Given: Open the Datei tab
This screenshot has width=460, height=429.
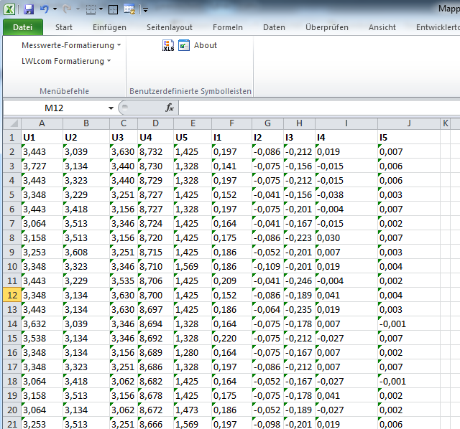Looking at the screenshot, I should pyautogui.click(x=23, y=27).
